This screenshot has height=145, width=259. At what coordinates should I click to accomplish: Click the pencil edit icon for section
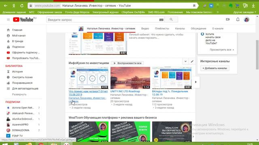coord(192,61)
